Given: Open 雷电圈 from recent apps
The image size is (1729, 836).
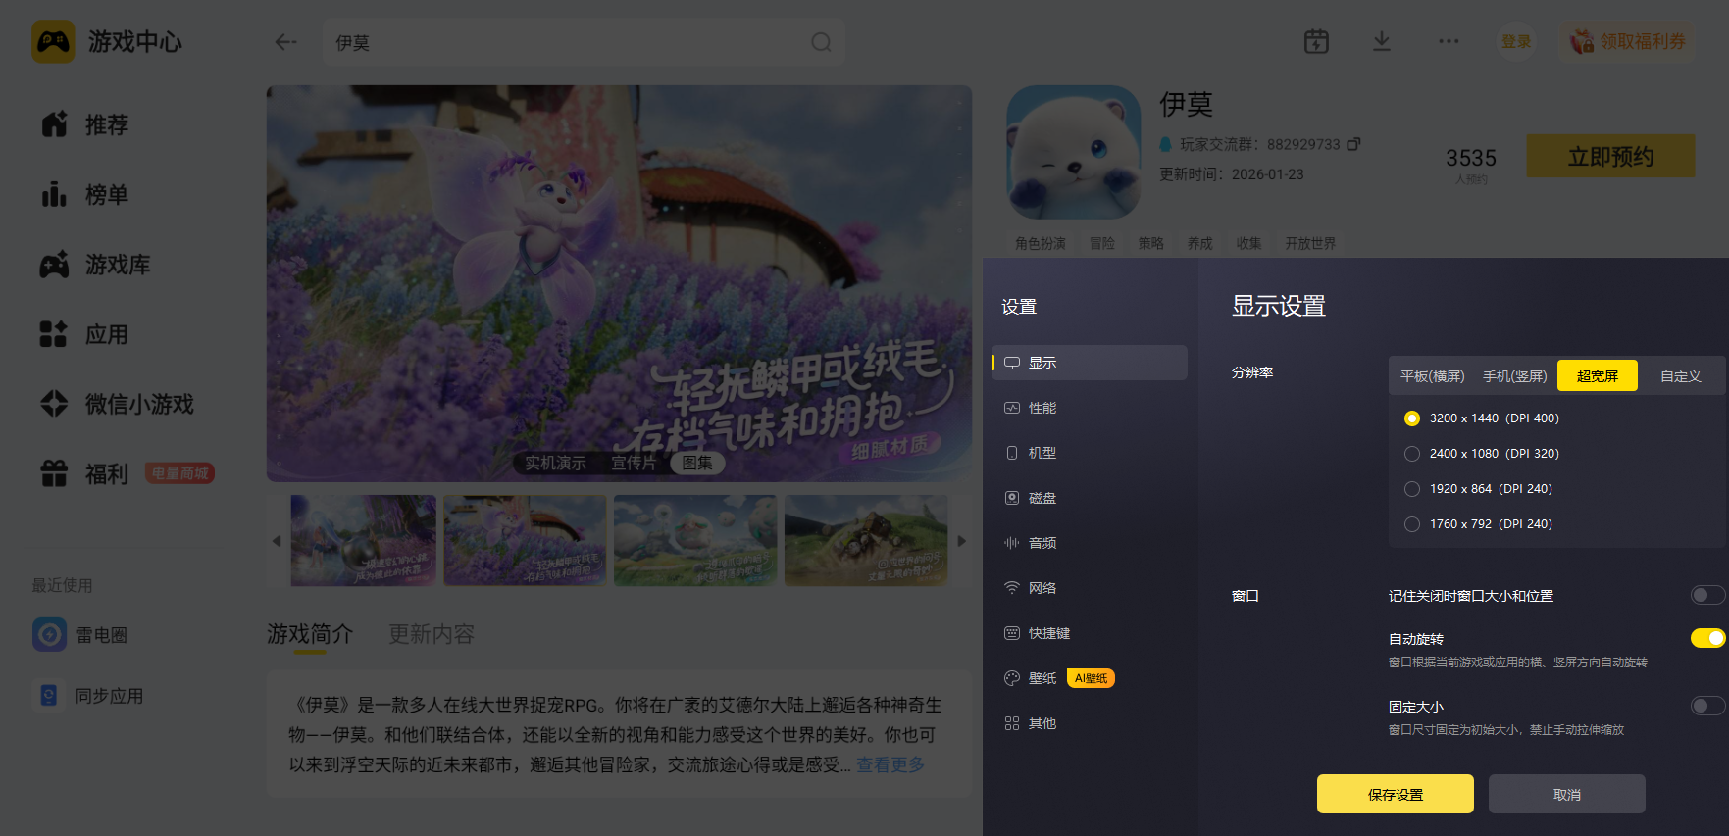Looking at the screenshot, I should tap(80, 635).
